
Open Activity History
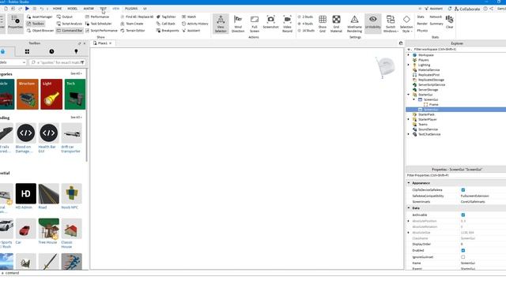[x=195, y=24]
